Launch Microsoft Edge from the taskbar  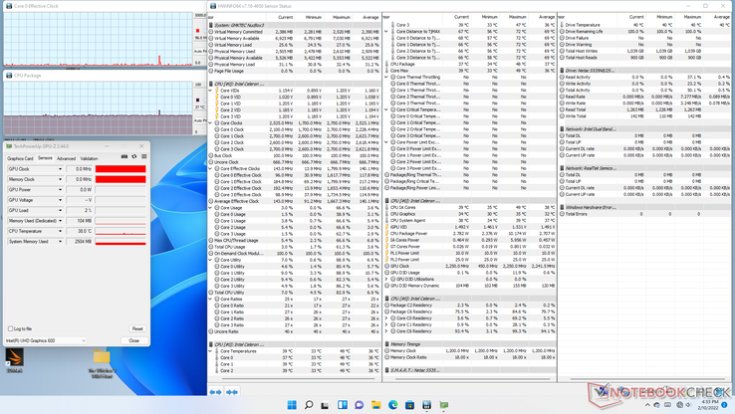click(393, 405)
